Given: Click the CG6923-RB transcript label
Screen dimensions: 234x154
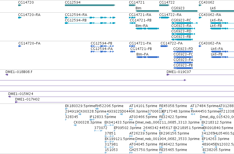Looking at the screenshot, I should pyautogui.click(x=181, y=37).
